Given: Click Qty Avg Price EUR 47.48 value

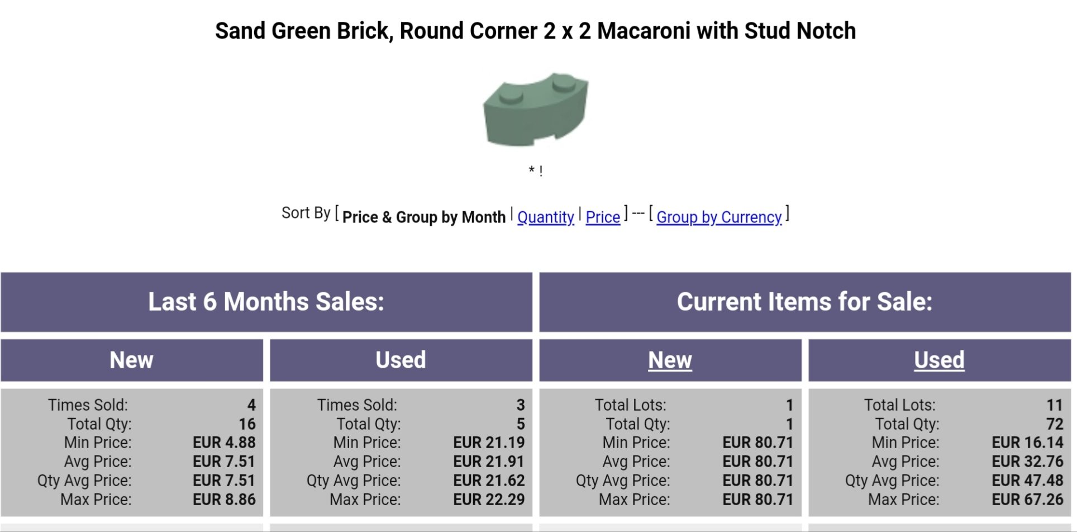Looking at the screenshot, I should pyautogui.click(x=1027, y=481).
